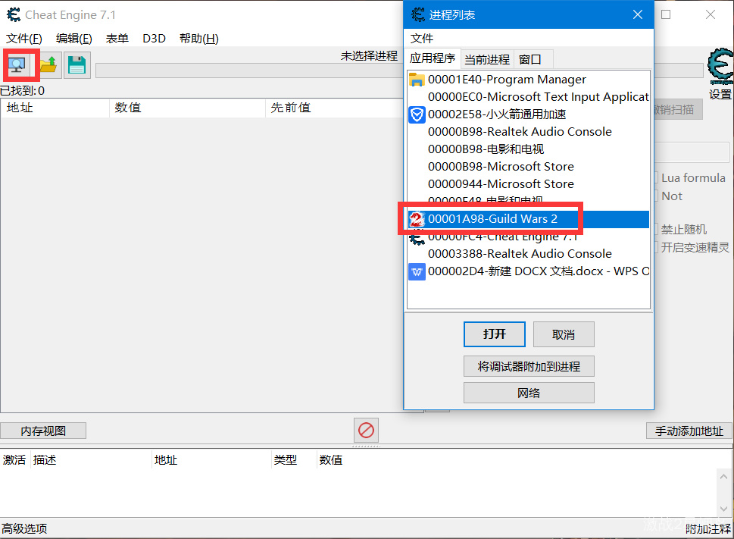Viewport: 734px width, 539px height.
Task: Open the 表单 menu
Action: pos(117,39)
